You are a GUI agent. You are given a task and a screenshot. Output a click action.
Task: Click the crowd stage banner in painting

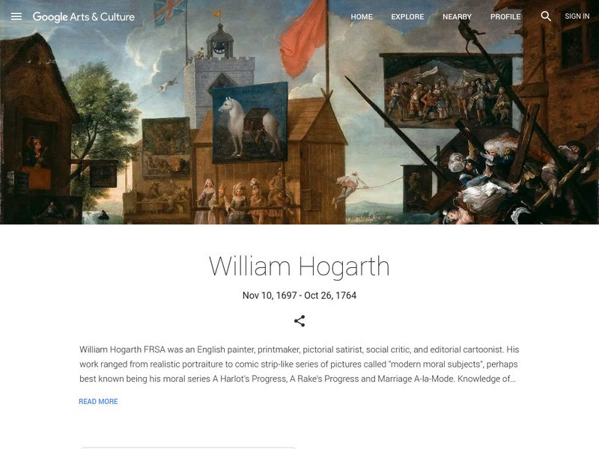[448, 91]
